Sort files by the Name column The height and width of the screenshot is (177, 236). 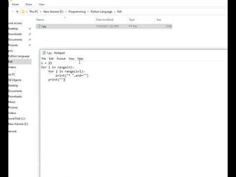(40, 20)
